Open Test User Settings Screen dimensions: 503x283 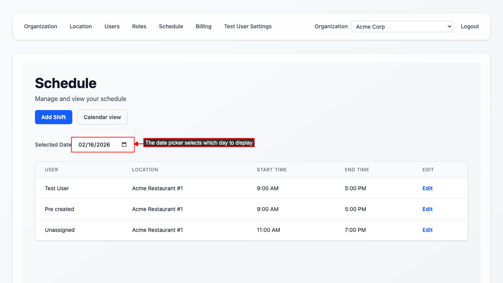248,26
